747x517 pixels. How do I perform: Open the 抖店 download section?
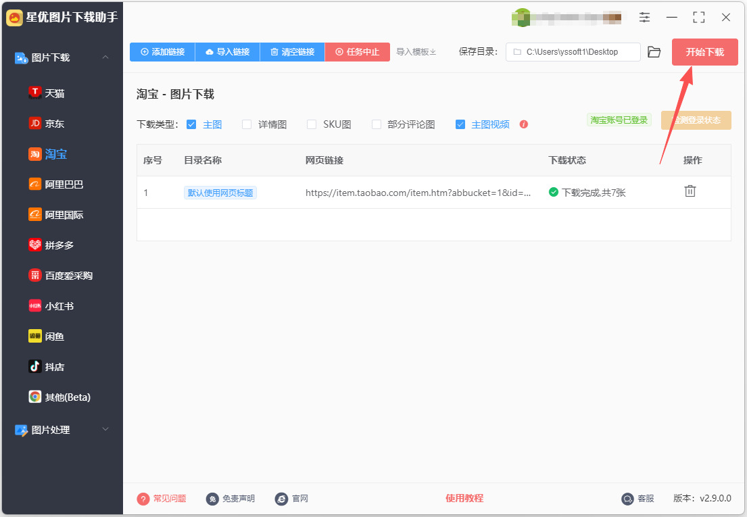pos(47,367)
